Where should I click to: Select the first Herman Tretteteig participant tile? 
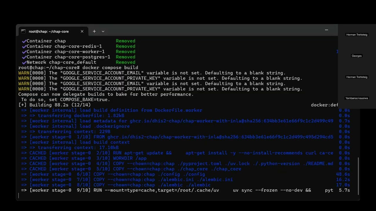tap(357, 35)
